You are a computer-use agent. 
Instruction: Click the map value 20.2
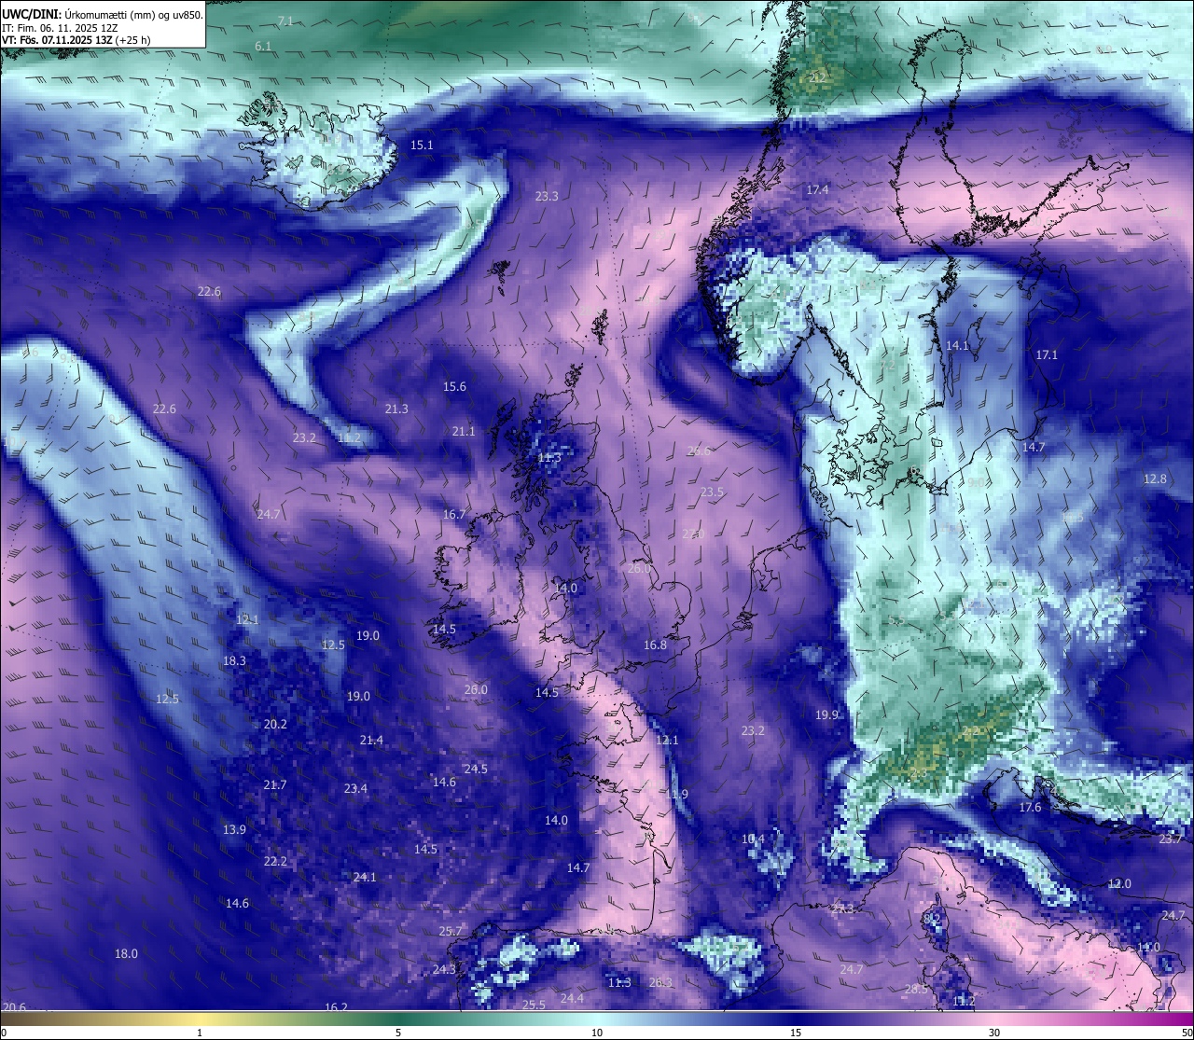click(x=275, y=724)
